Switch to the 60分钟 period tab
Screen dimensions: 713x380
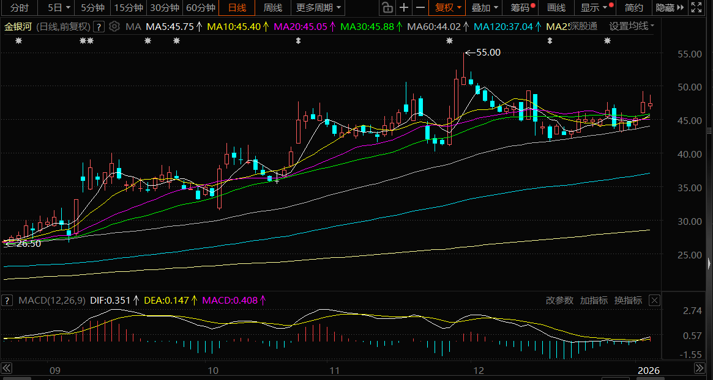[x=201, y=8]
